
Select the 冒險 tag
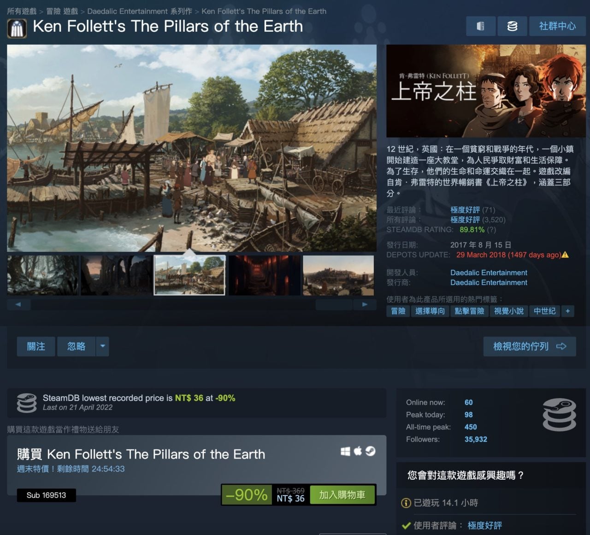(x=398, y=311)
